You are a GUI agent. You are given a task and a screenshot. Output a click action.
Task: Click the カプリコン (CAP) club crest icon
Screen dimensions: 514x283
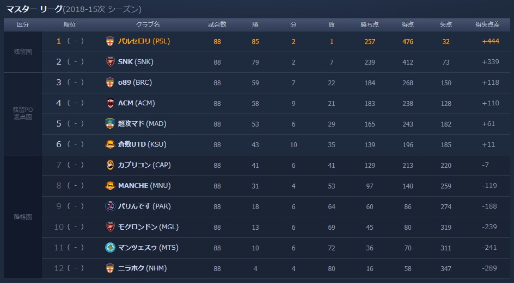click(110, 165)
